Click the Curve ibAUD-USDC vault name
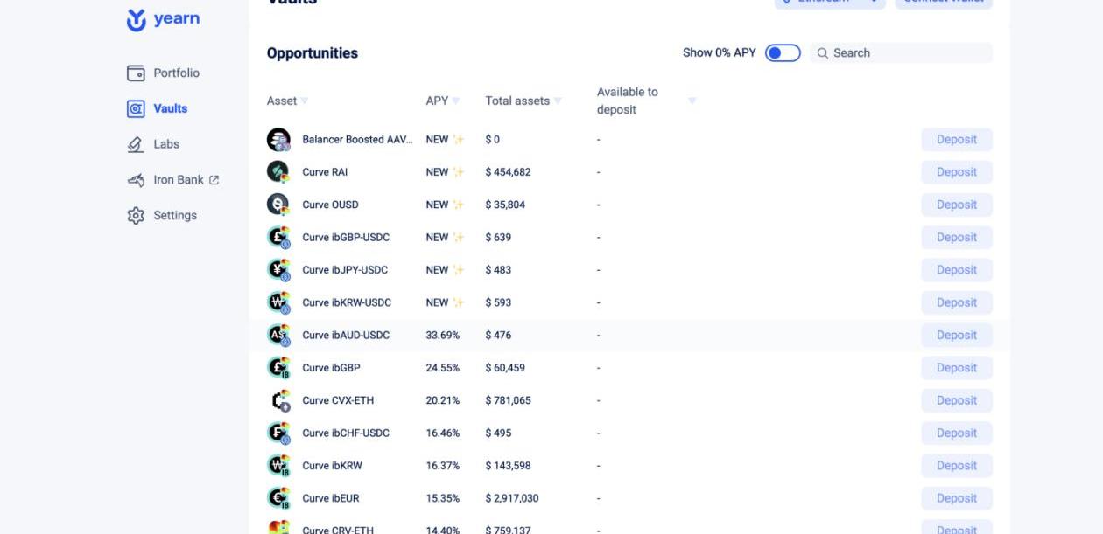The height and width of the screenshot is (534, 1103). pos(346,336)
